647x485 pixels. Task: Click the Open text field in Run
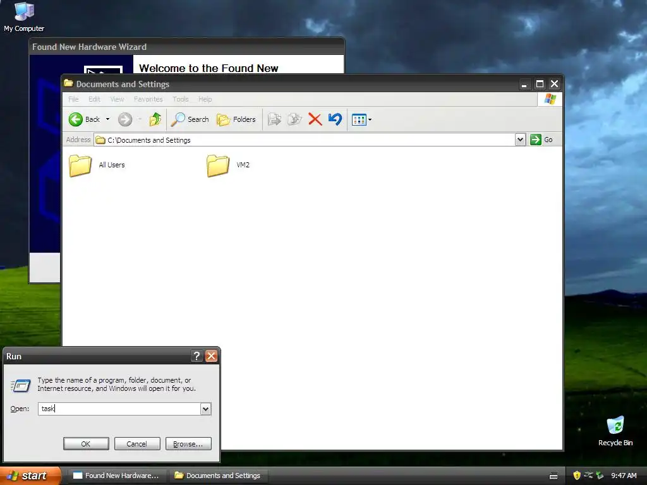pyautogui.click(x=119, y=409)
